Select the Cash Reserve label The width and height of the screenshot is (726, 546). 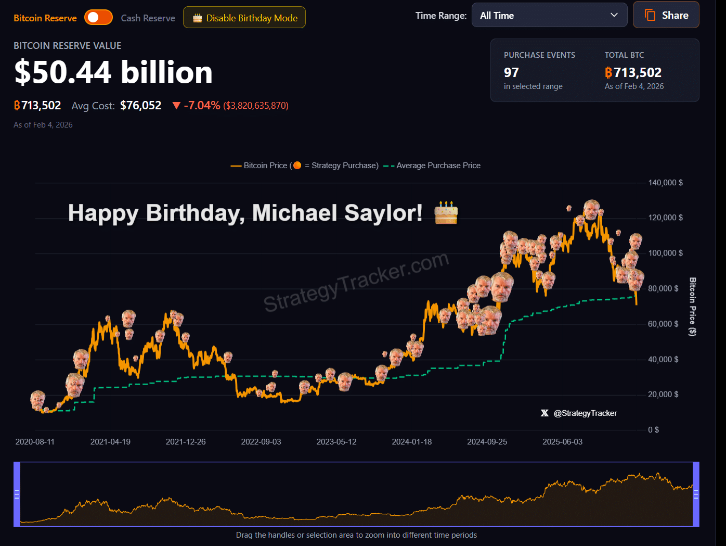(148, 18)
